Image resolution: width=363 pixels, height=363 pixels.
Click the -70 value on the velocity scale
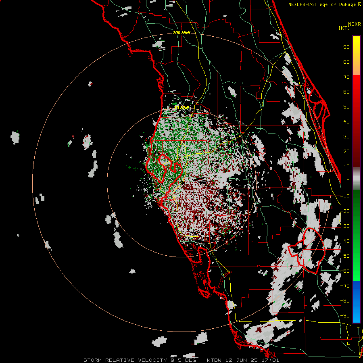[x=345, y=286]
